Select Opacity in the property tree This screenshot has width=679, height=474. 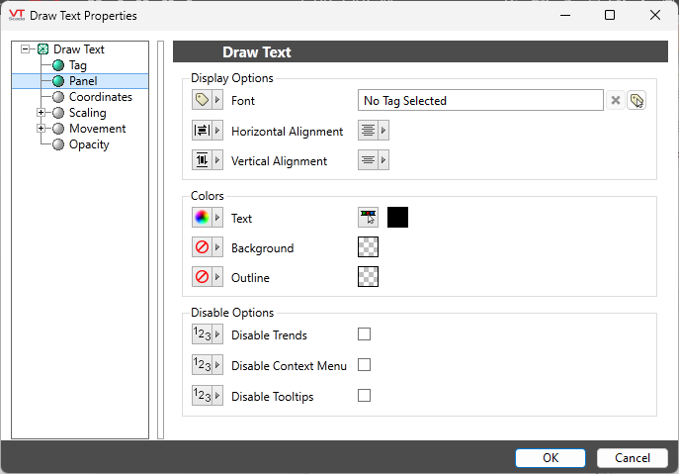[x=89, y=144]
